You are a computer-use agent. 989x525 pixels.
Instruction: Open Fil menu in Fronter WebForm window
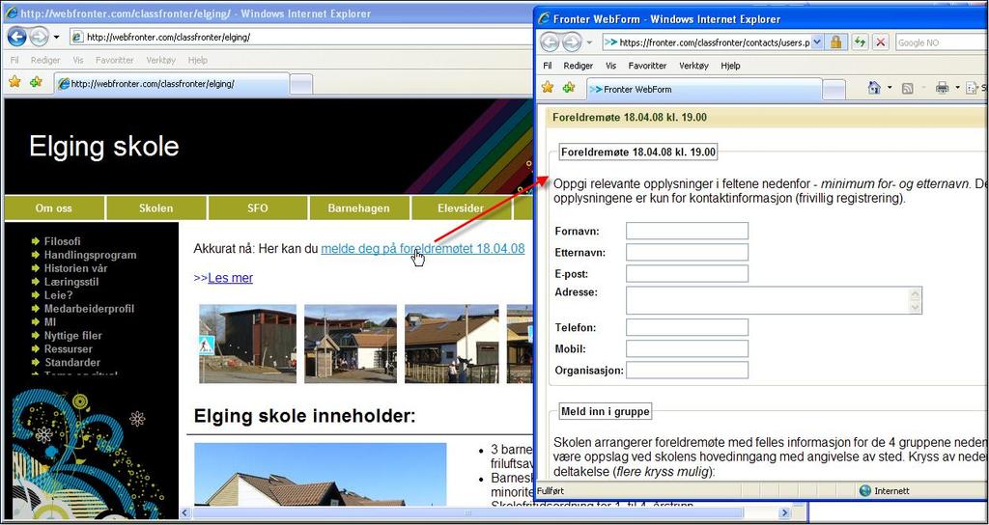coord(548,66)
